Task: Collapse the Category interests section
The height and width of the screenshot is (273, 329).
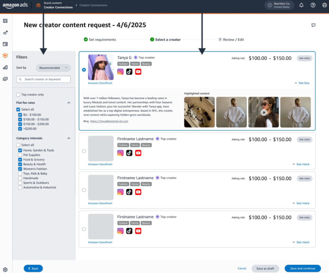Action: (69, 138)
